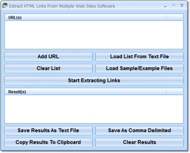Maximize the window
The image size is (190, 153).
(x=173, y=6)
